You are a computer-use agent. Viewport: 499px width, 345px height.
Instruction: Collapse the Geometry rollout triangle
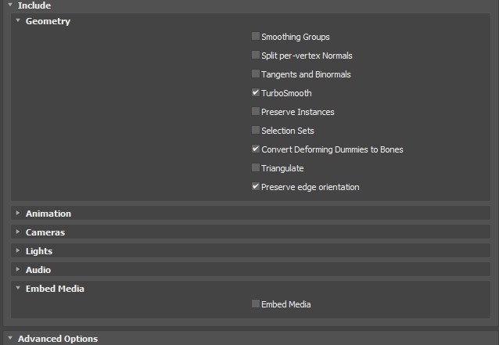tap(18, 20)
